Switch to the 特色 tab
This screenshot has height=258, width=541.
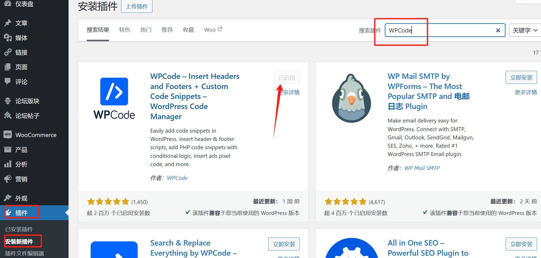pos(125,30)
